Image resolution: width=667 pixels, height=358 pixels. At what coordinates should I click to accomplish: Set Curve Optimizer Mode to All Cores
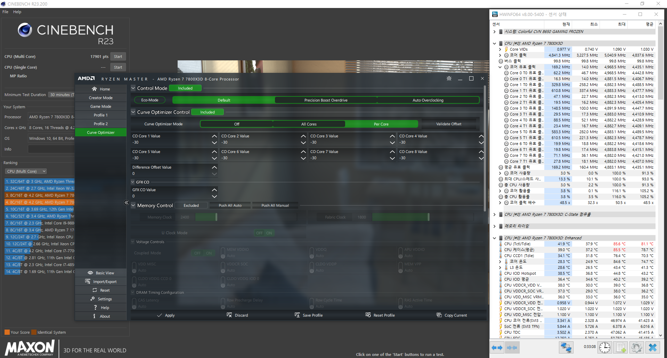tap(309, 124)
